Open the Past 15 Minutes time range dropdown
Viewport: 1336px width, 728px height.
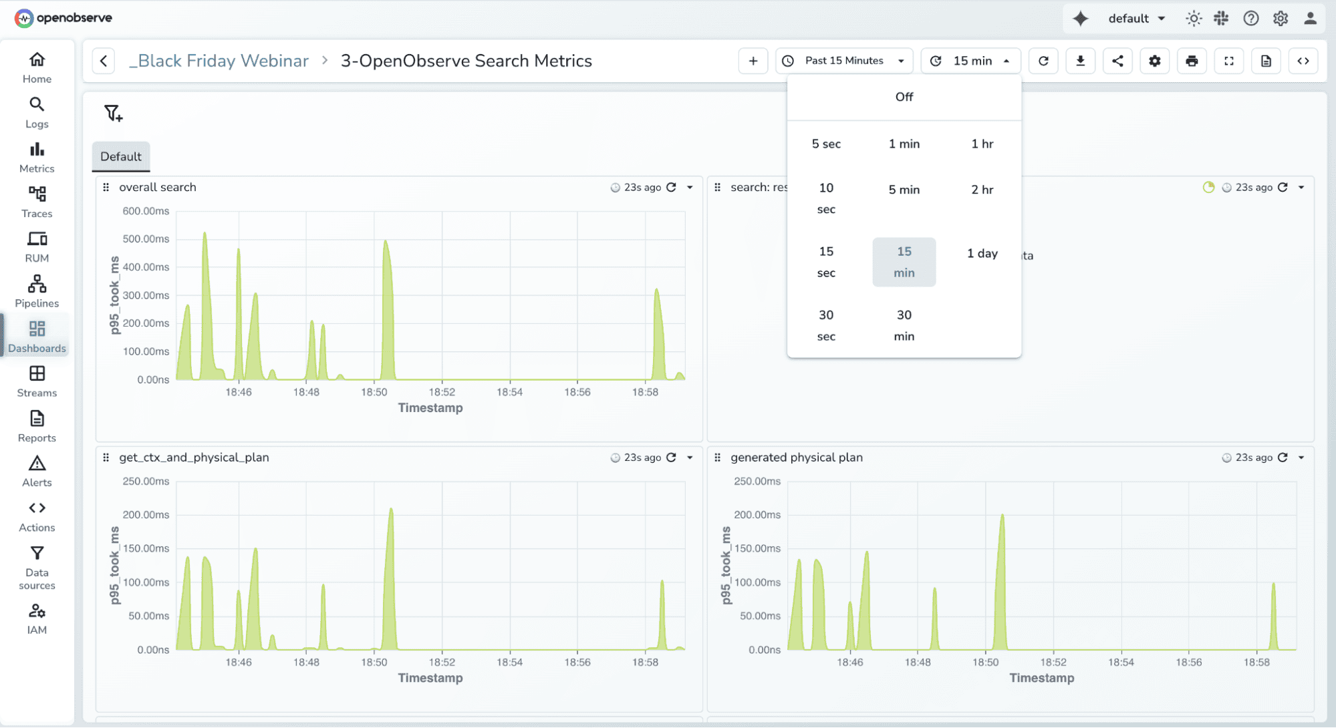pos(843,61)
